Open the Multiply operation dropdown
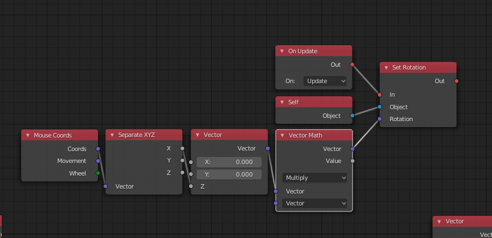This screenshot has height=238, width=492. tap(314, 178)
